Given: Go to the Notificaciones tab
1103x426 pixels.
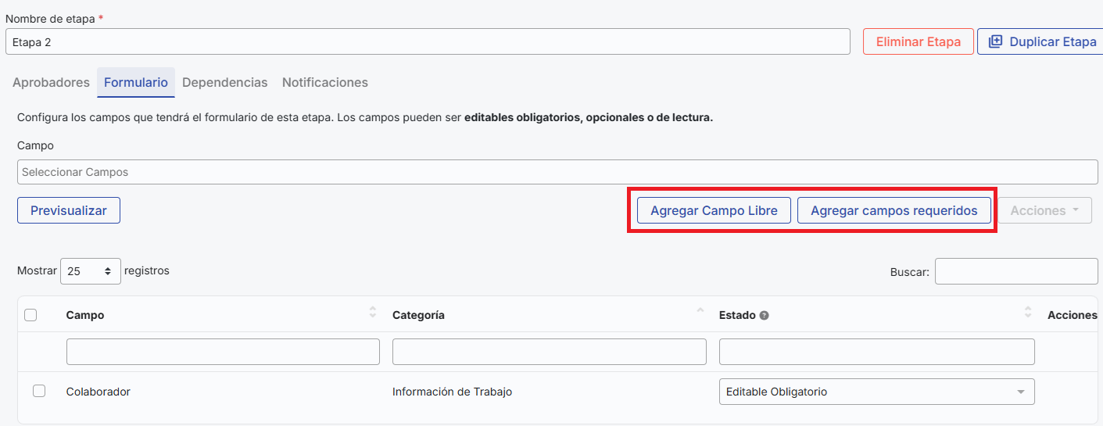Looking at the screenshot, I should click(324, 82).
